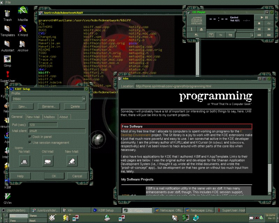Switch to virtual desktop Three

(x=38, y=216)
